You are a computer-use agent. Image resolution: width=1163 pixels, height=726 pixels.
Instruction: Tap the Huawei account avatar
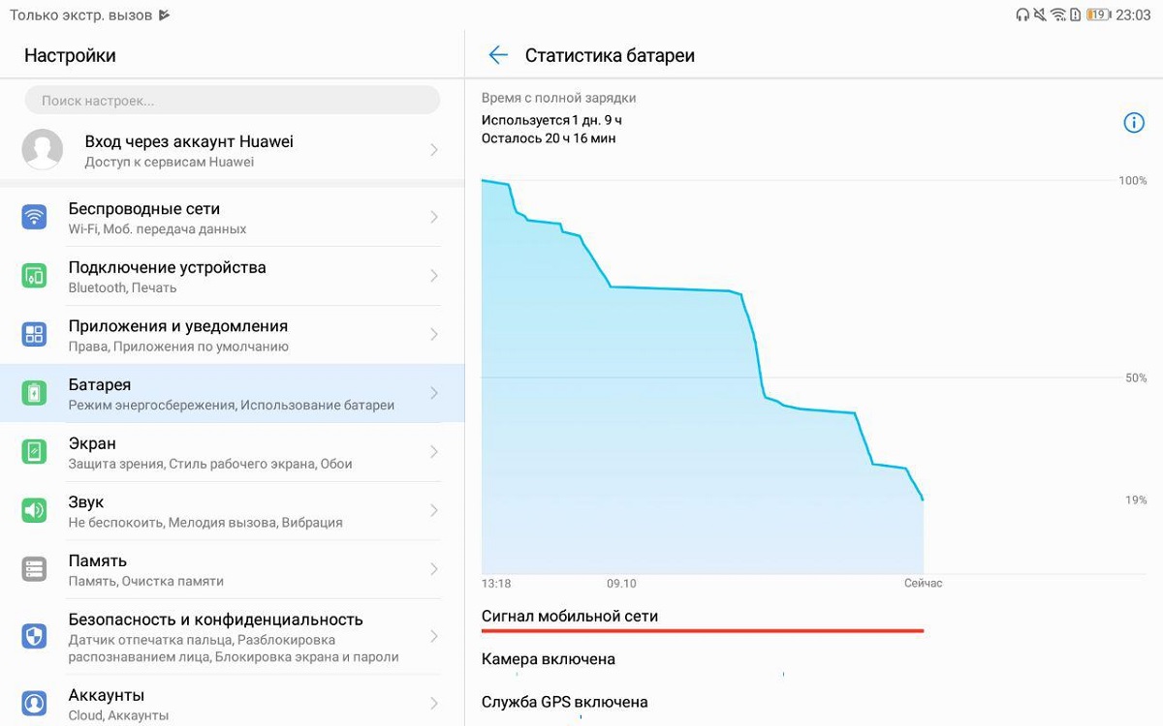pos(43,149)
